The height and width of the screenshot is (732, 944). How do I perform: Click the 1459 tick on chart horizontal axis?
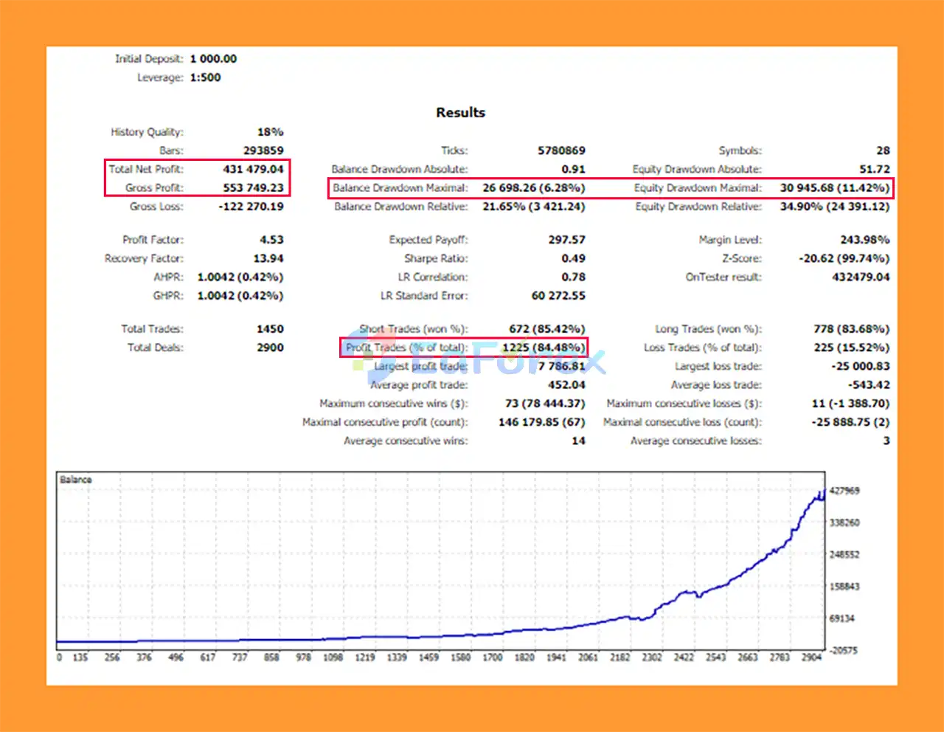(x=428, y=657)
